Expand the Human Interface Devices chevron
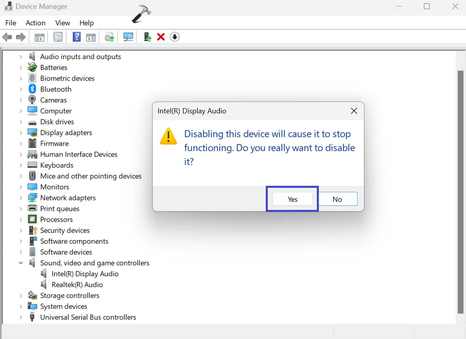The height and width of the screenshot is (339, 466). 21,154
